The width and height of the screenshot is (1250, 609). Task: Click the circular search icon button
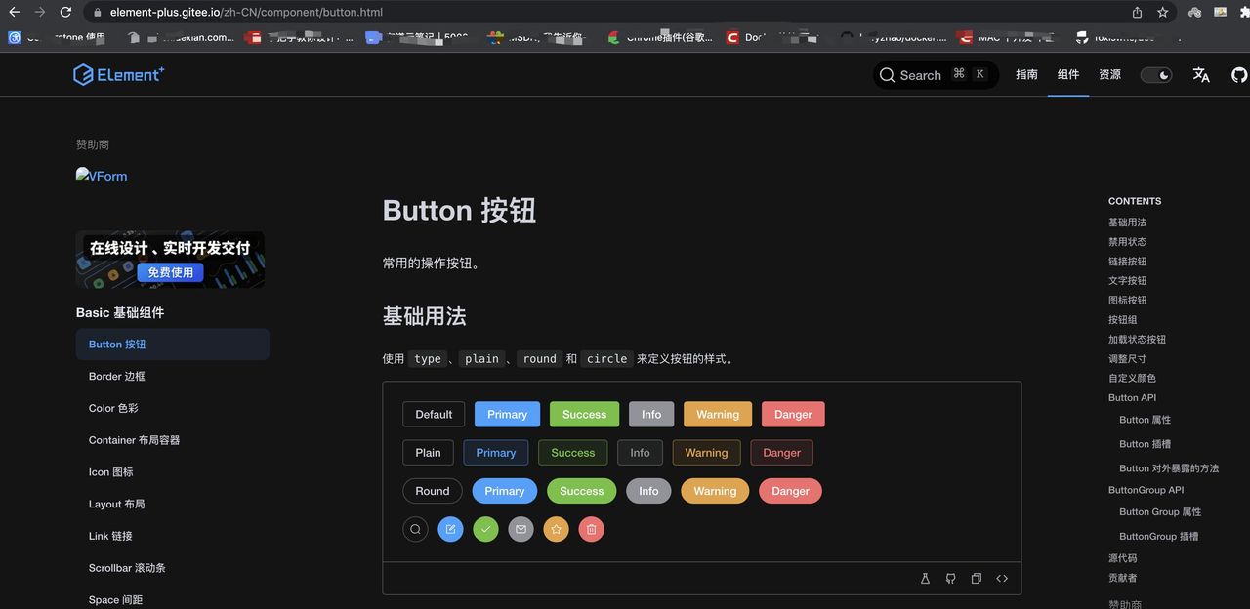click(415, 528)
